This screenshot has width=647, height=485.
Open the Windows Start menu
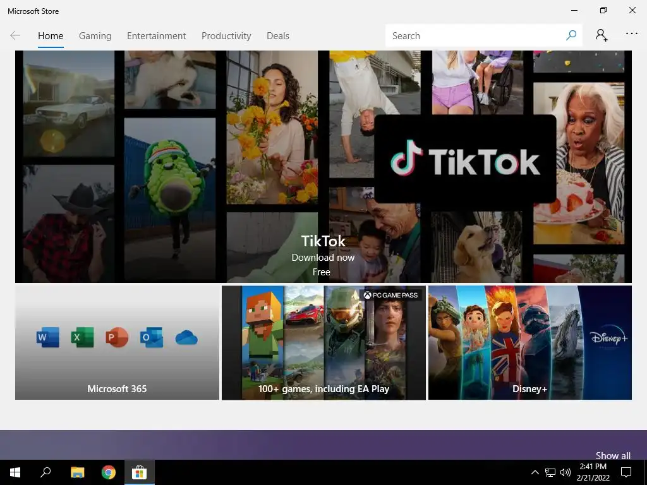(15, 472)
